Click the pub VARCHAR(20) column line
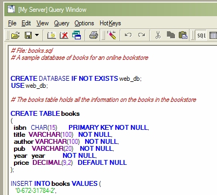 point(64,149)
